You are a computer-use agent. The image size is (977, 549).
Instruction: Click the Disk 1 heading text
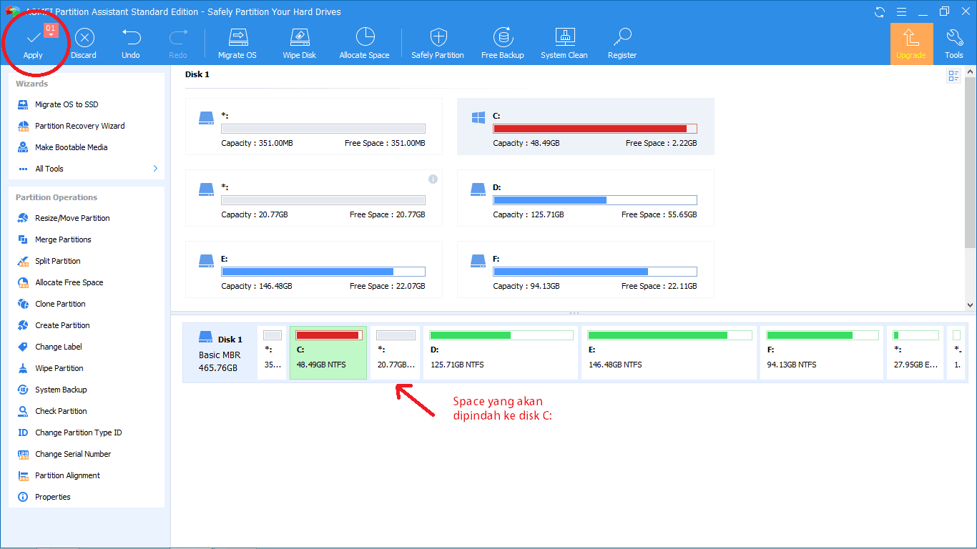[197, 74]
